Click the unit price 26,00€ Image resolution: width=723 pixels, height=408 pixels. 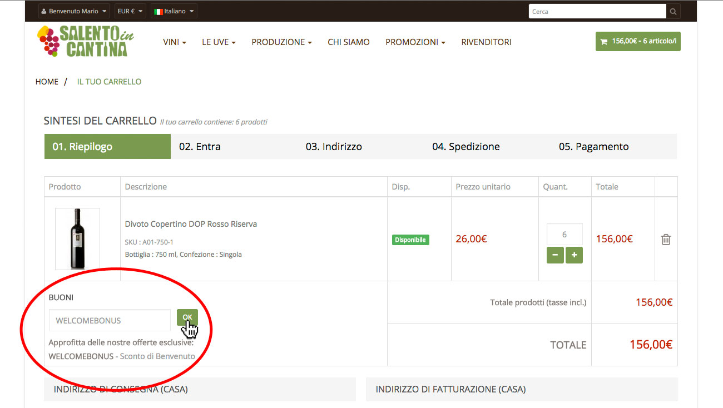click(x=471, y=239)
